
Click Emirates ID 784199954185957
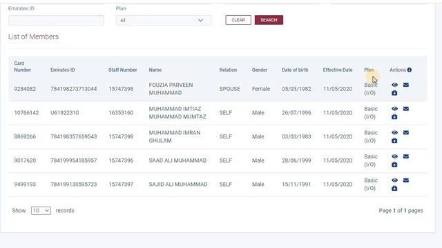pyautogui.click(x=74, y=161)
